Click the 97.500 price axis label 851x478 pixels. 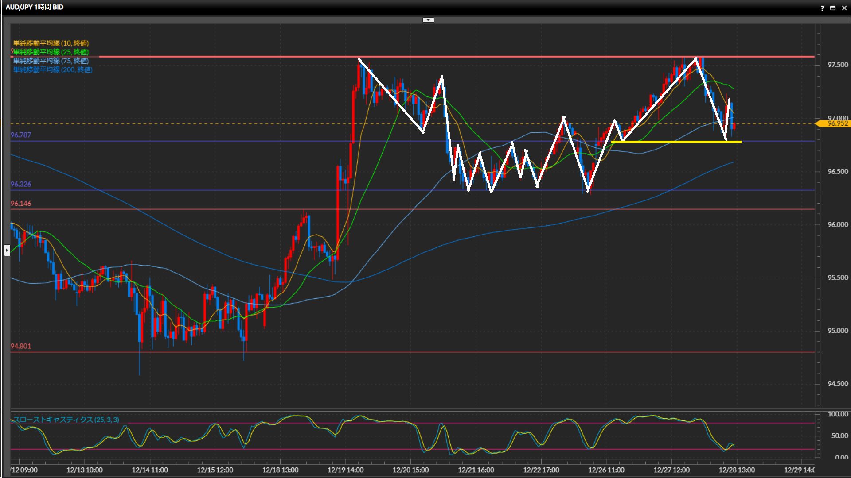tap(837, 65)
